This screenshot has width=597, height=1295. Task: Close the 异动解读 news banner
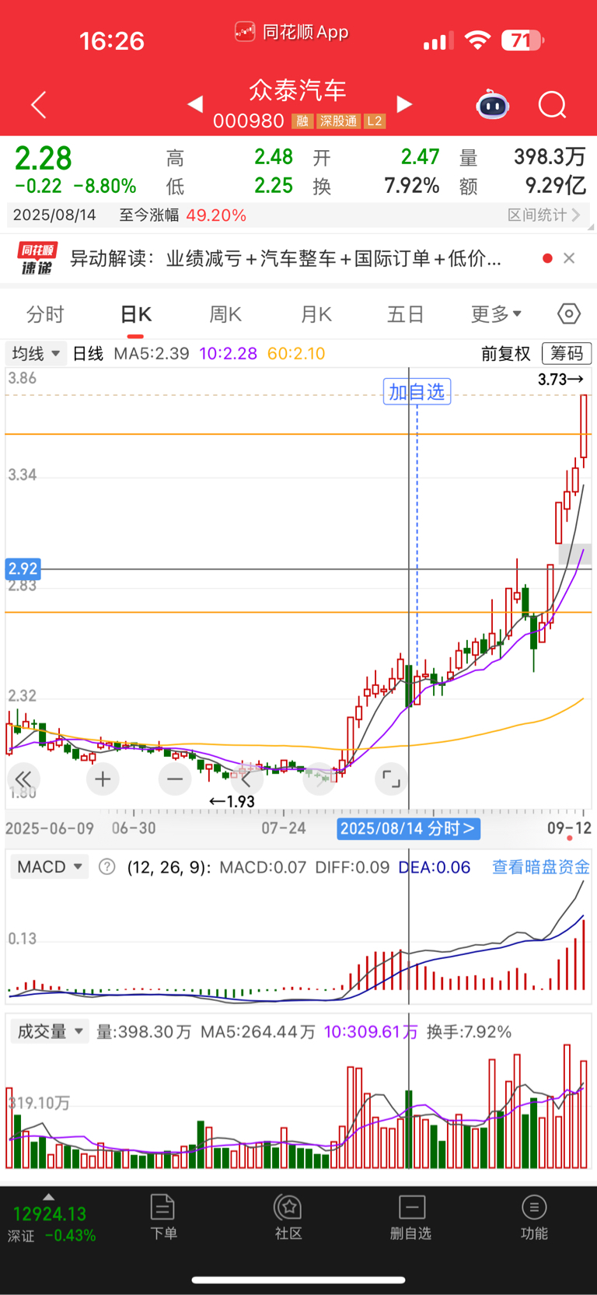[x=569, y=258]
